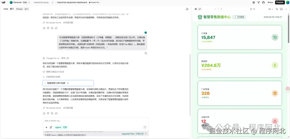Activate the element select cursor tool
The image size is (290, 139).
[x=277, y=9]
